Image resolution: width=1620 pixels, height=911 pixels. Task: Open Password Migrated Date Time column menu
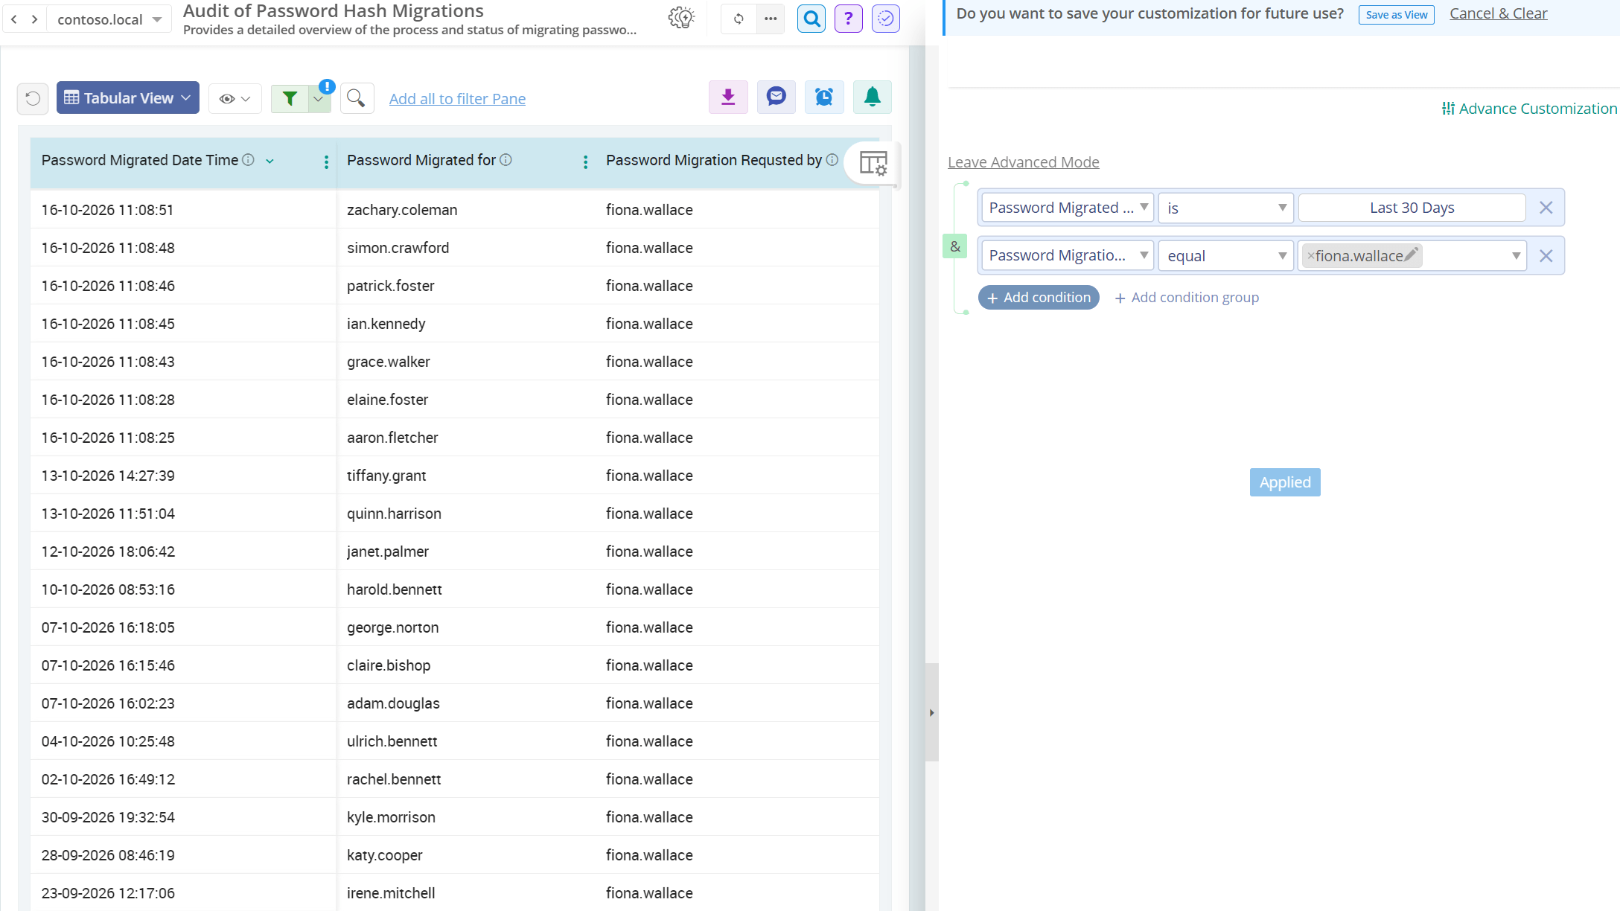click(326, 162)
